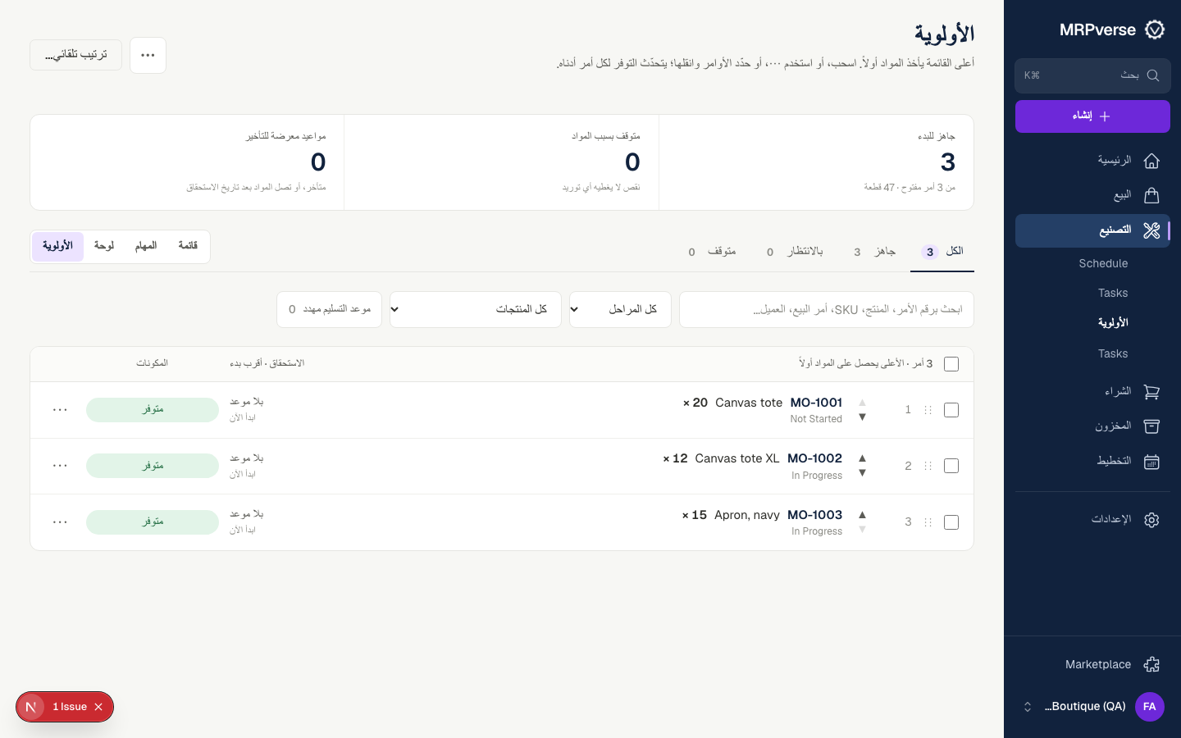Open the Boutique (QA) workspace switcher
Viewport: 1181px width, 738px height.
1092,707
